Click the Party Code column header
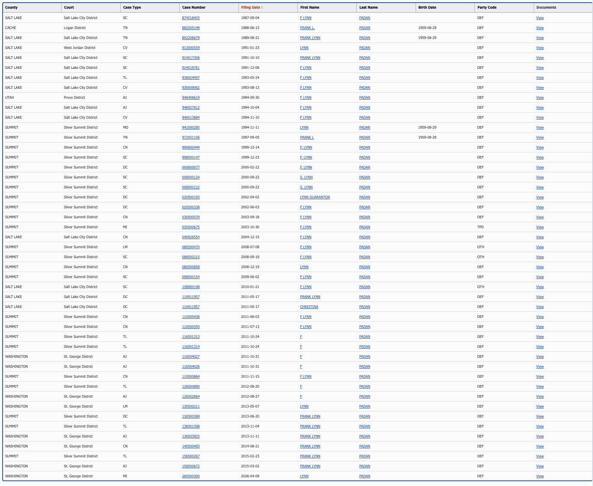The height and width of the screenshot is (486, 593). coord(485,7)
